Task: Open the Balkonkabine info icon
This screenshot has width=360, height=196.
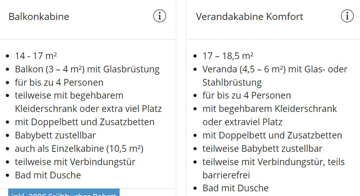Action: pos(159,16)
